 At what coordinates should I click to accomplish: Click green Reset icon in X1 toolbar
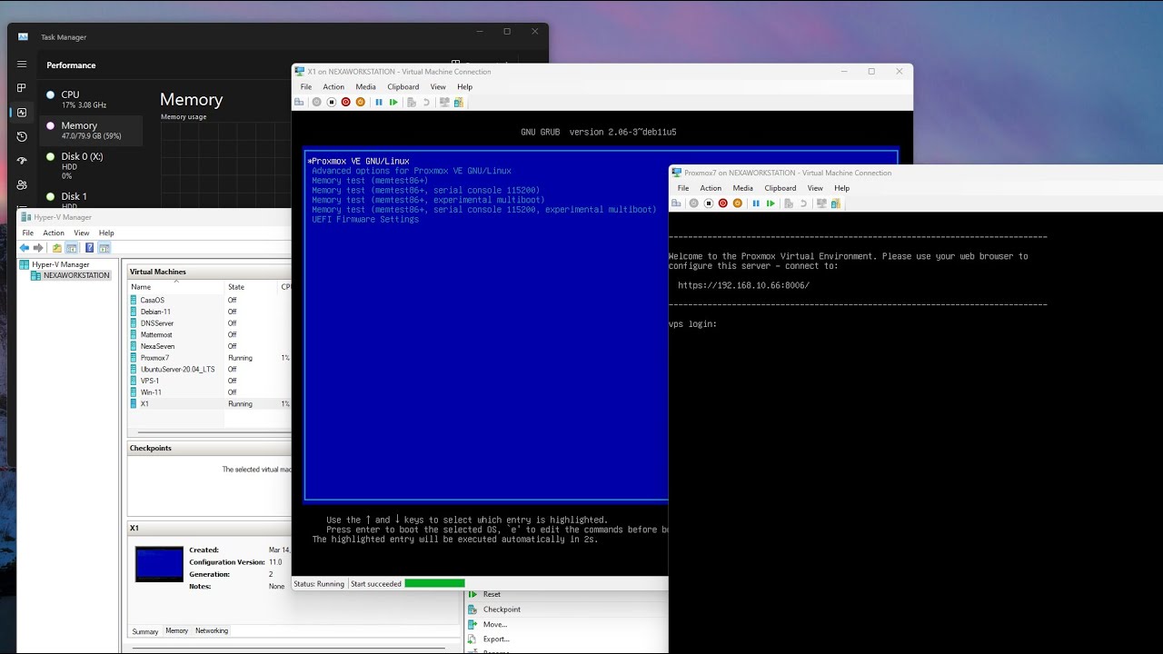tap(393, 102)
